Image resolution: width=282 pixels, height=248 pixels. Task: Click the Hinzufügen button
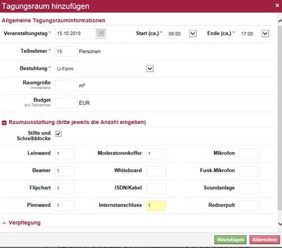point(231,240)
